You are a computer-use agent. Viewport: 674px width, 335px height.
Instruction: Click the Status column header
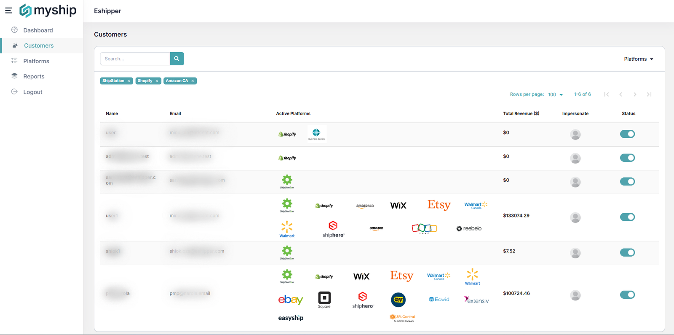[x=629, y=113]
